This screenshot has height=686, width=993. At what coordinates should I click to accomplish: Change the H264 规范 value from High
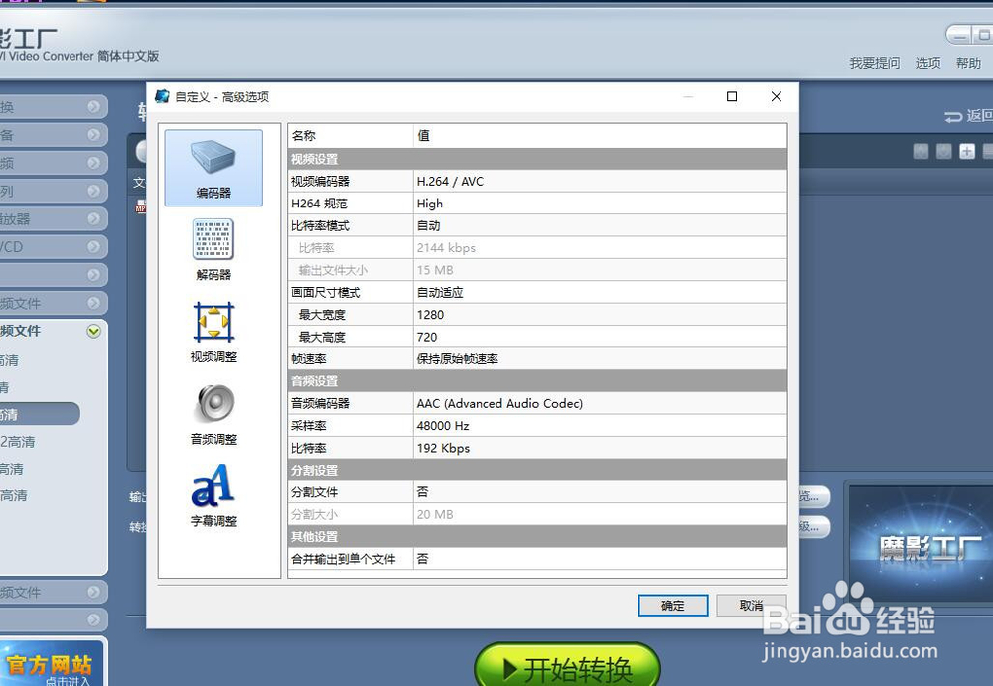496,203
